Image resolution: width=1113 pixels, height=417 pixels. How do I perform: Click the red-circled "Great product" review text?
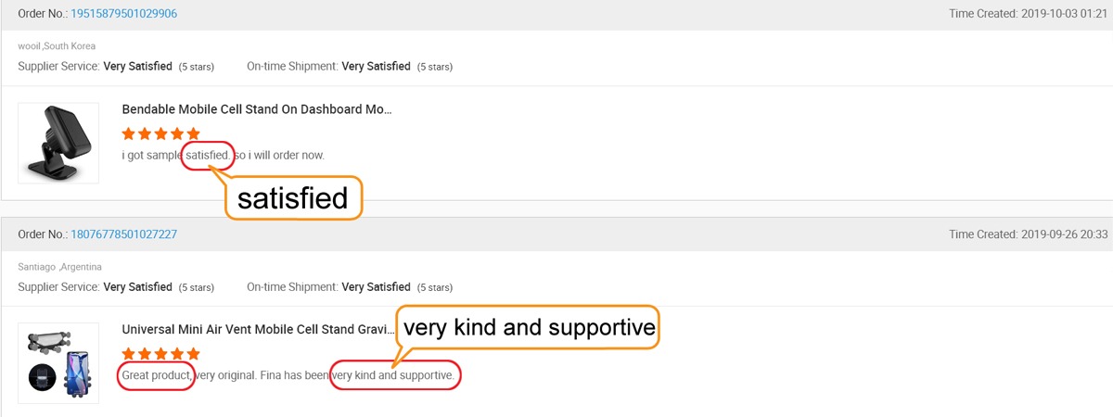pos(157,375)
